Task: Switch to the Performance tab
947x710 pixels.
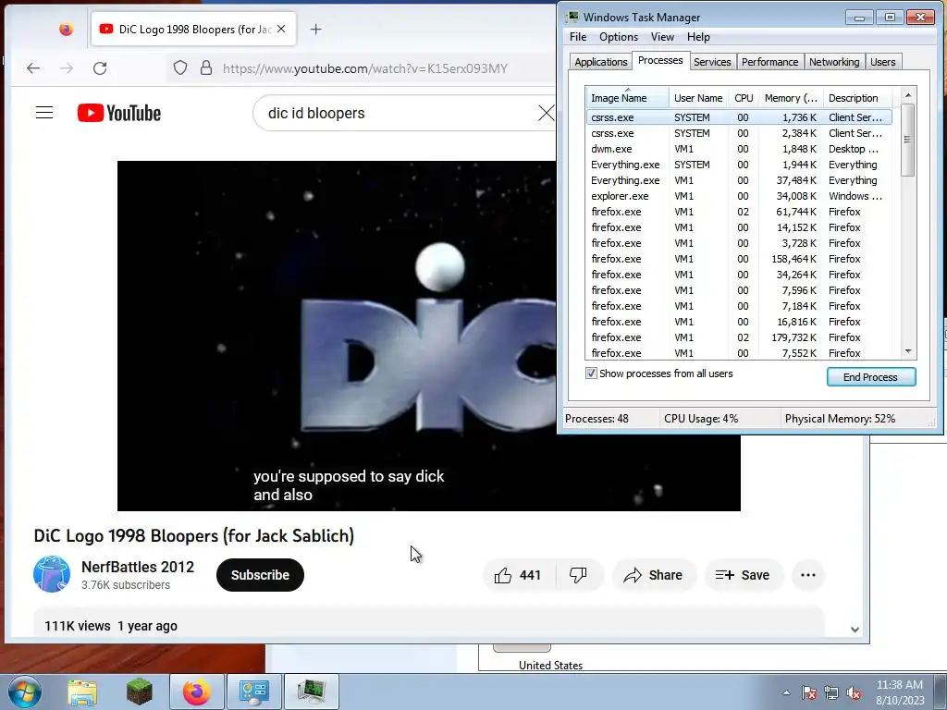Action: point(770,62)
